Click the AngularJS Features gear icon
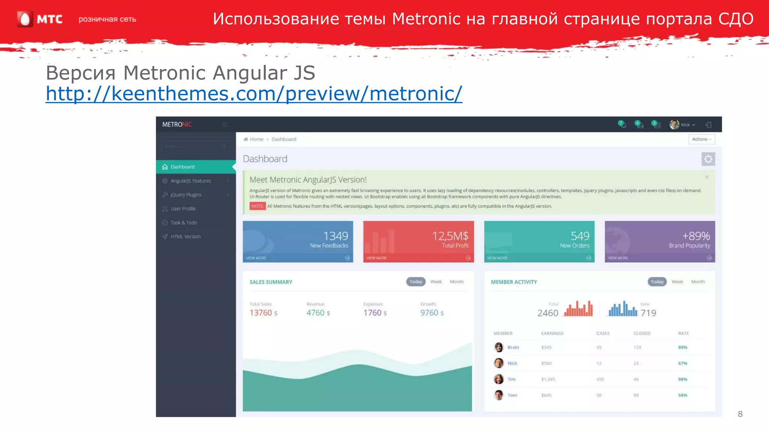Screen dimensions: 769x432 165,181
